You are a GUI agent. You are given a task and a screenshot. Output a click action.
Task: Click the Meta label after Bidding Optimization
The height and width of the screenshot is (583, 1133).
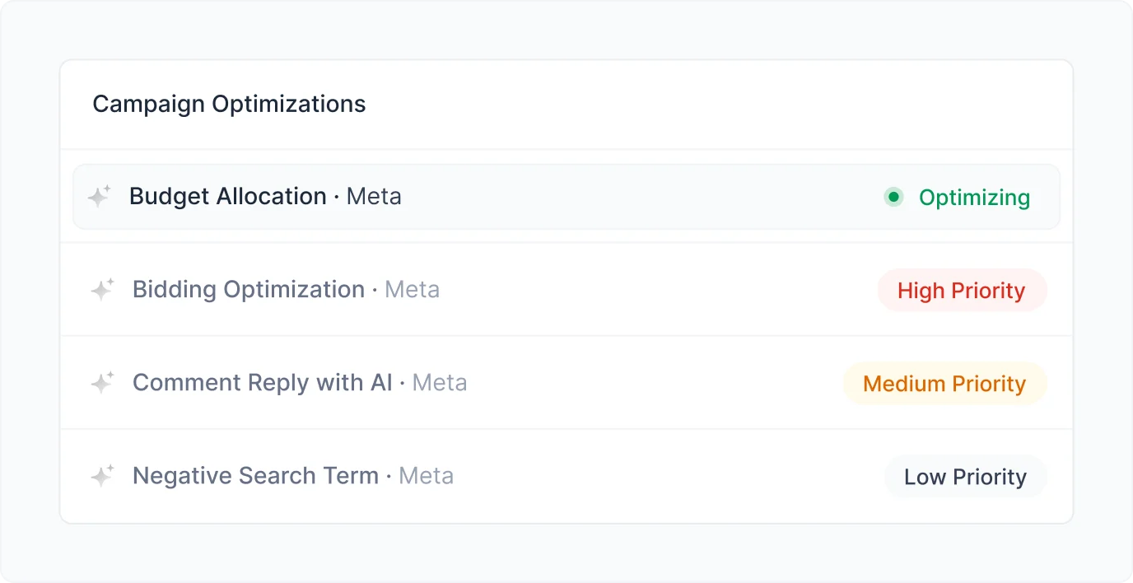[x=413, y=290]
